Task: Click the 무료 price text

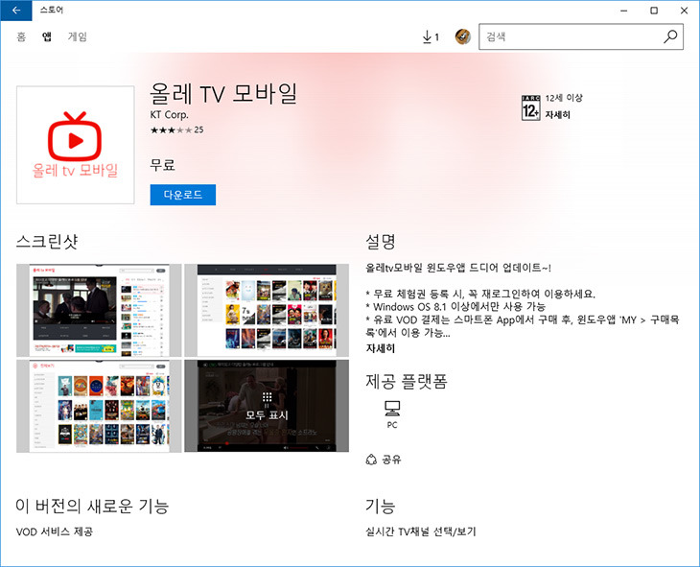Action: pos(162,165)
